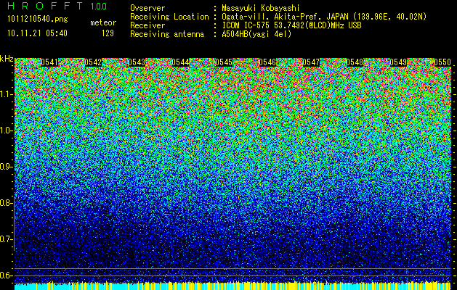
Task: Click the receiver ICOM IC-575 frequency text
Action: tap(291, 25)
